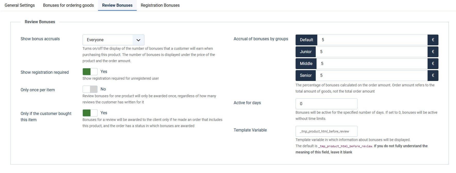
Task: Toggle Show registration required switch
Action: [x=90, y=72]
